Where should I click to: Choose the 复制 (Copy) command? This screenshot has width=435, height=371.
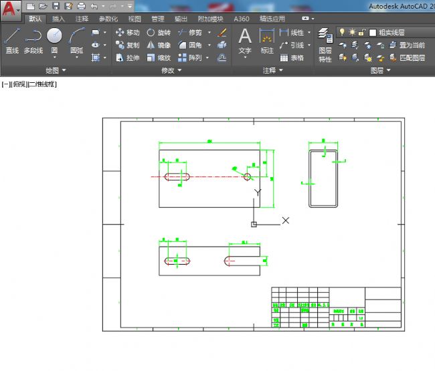point(127,45)
